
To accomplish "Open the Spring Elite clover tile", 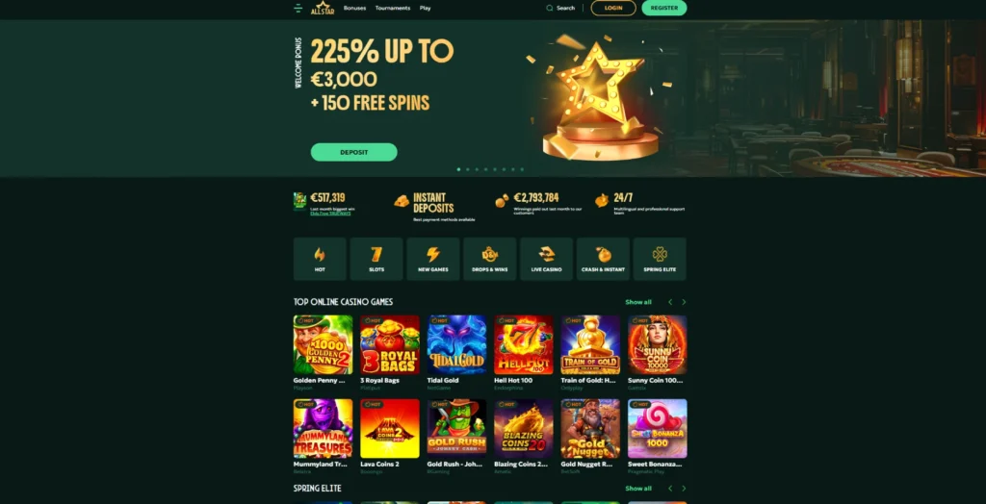I will click(660, 259).
